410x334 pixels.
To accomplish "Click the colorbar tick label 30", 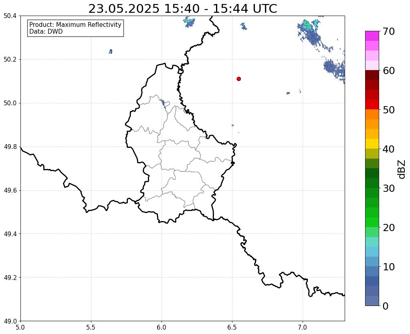I will 389,188.
